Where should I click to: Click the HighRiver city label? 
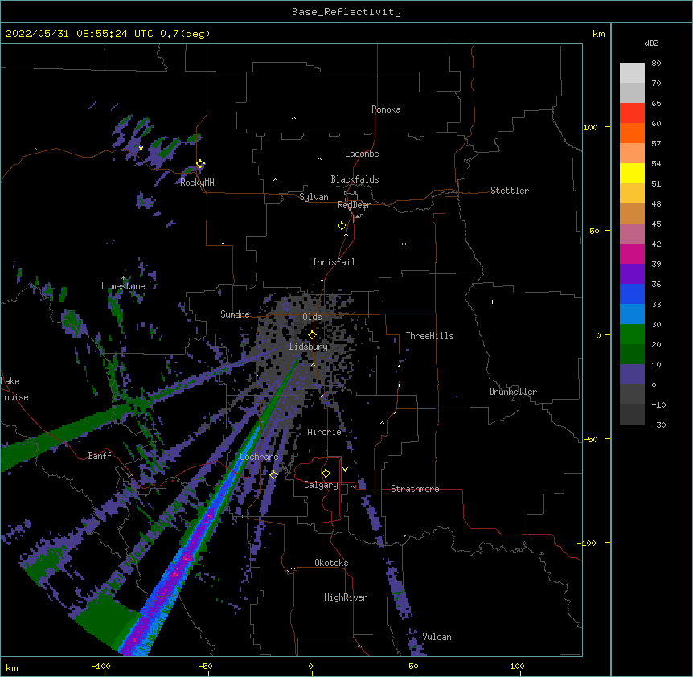pyautogui.click(x=346, y=597)
